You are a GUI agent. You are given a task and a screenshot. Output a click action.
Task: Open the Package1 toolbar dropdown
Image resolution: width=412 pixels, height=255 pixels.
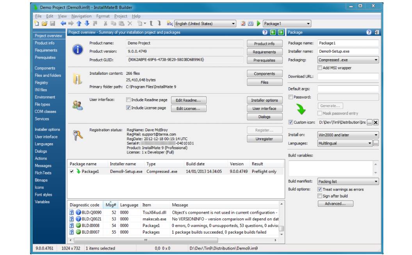point(287,24)
